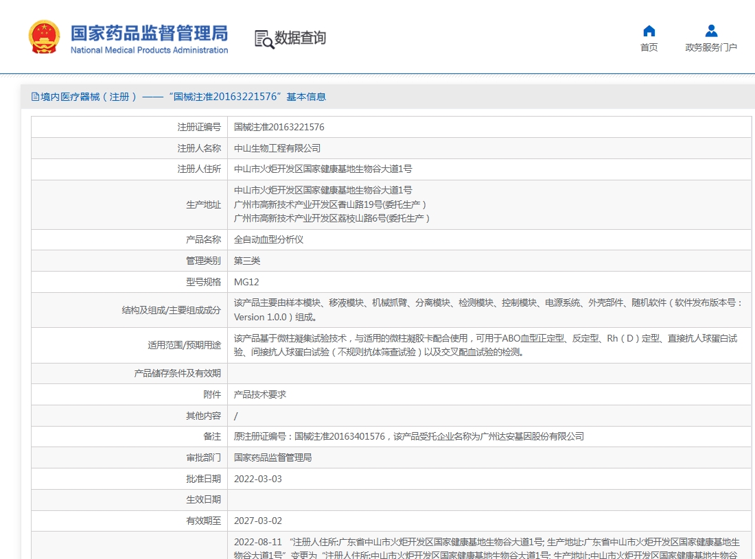This screenshot has width=755, height=559.
Task: Click the 生效日期 row label
Action: coord(203,500)
